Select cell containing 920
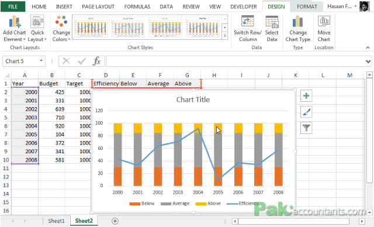 [x=52, y=126]
